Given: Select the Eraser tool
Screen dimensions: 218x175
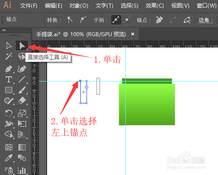Looking at the screenshot, I should pyautogui.click(x=22, y=101).
